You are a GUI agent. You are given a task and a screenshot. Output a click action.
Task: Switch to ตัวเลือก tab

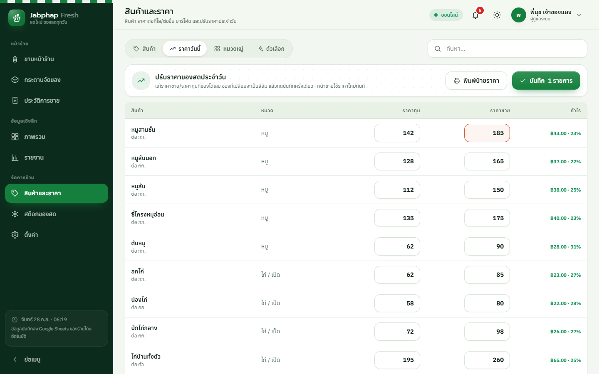tap(271, 49)
